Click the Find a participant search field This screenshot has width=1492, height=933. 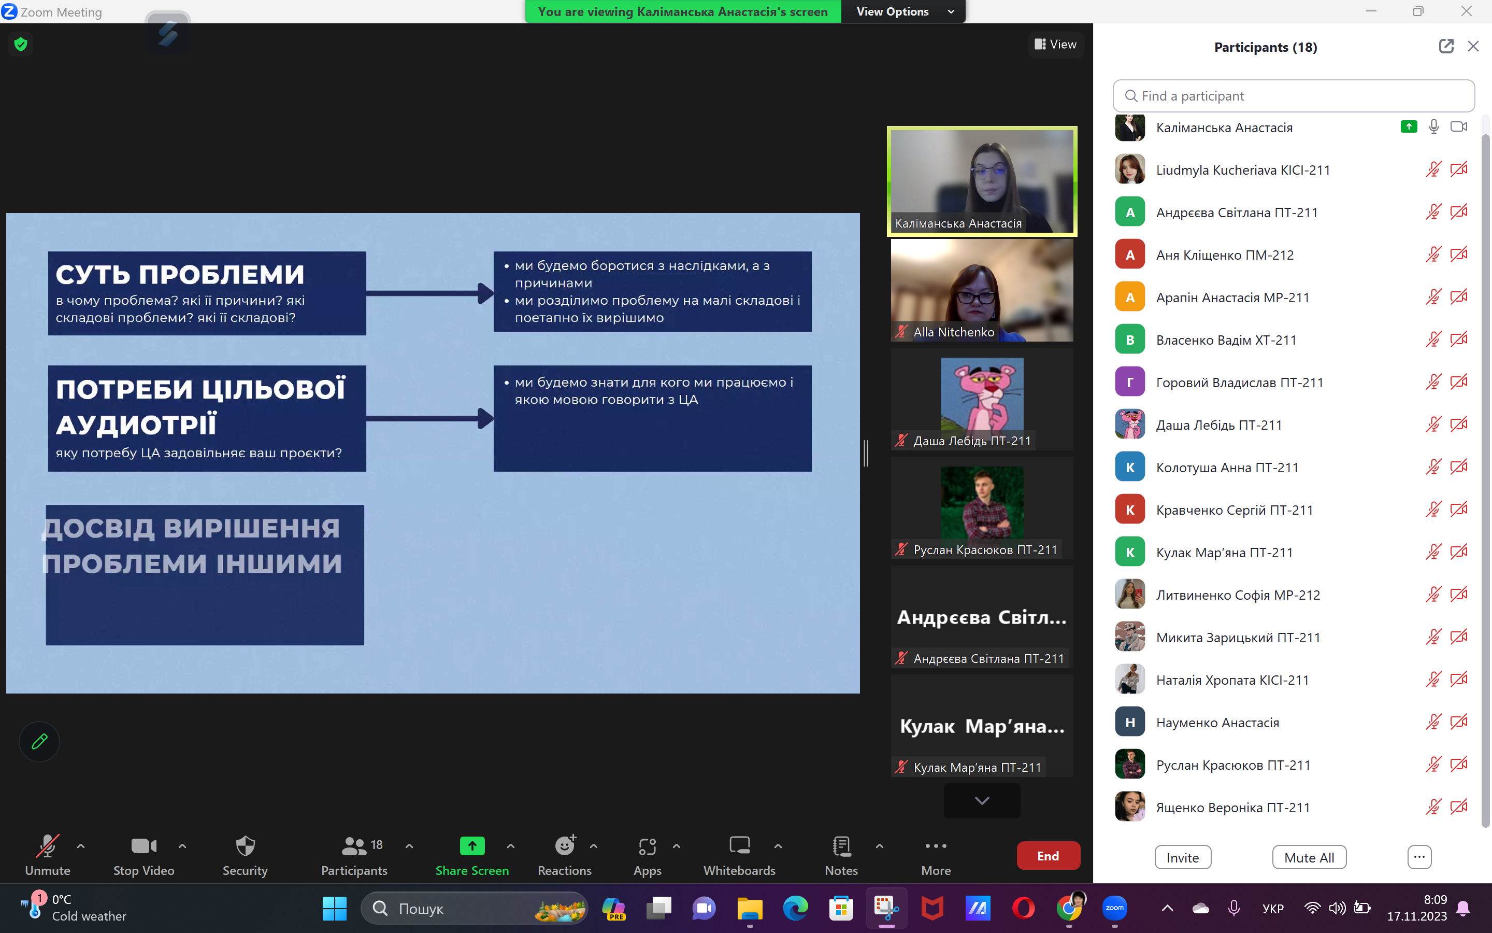point(1294,96)
